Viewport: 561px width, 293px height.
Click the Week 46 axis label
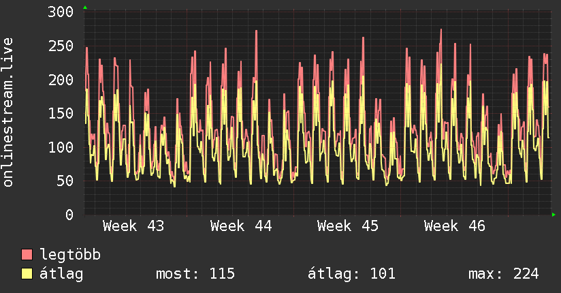coord(455,226)
